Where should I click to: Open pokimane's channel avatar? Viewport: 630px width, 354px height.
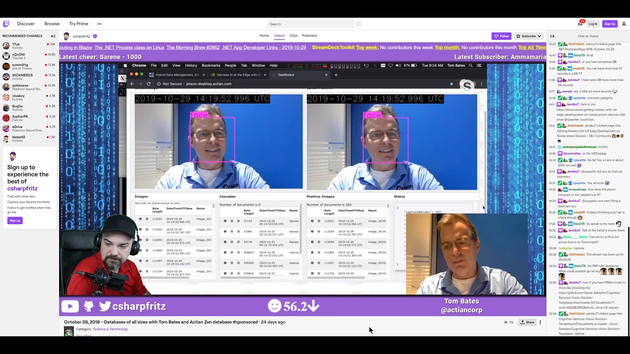[x=6, y=87]
